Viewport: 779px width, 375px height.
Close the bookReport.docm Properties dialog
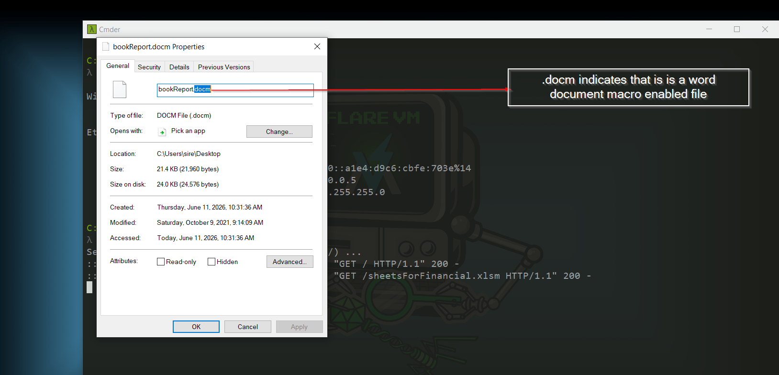317,46
